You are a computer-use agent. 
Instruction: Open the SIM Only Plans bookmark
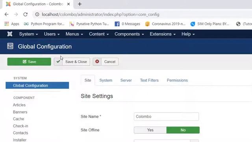coord(210,24)
